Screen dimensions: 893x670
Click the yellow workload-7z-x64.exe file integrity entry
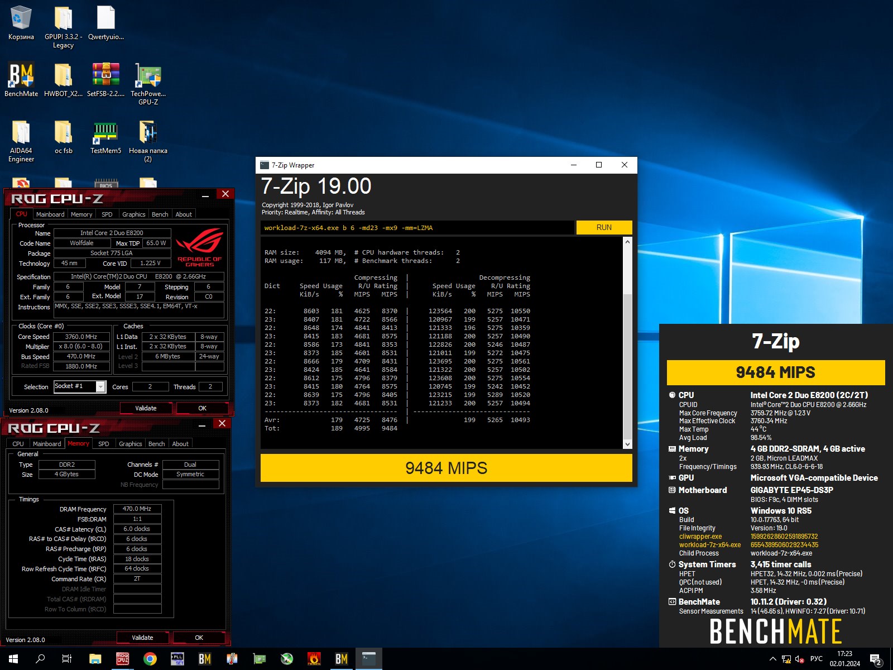(709, 545)
